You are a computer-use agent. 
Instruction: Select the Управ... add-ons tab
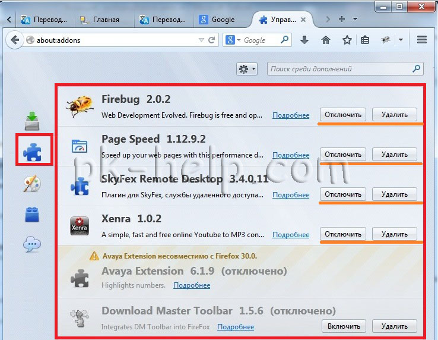(282, 20)
